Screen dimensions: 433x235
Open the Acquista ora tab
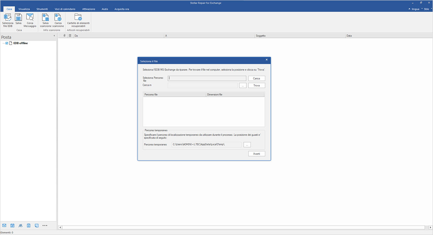(x=122, y=9)
